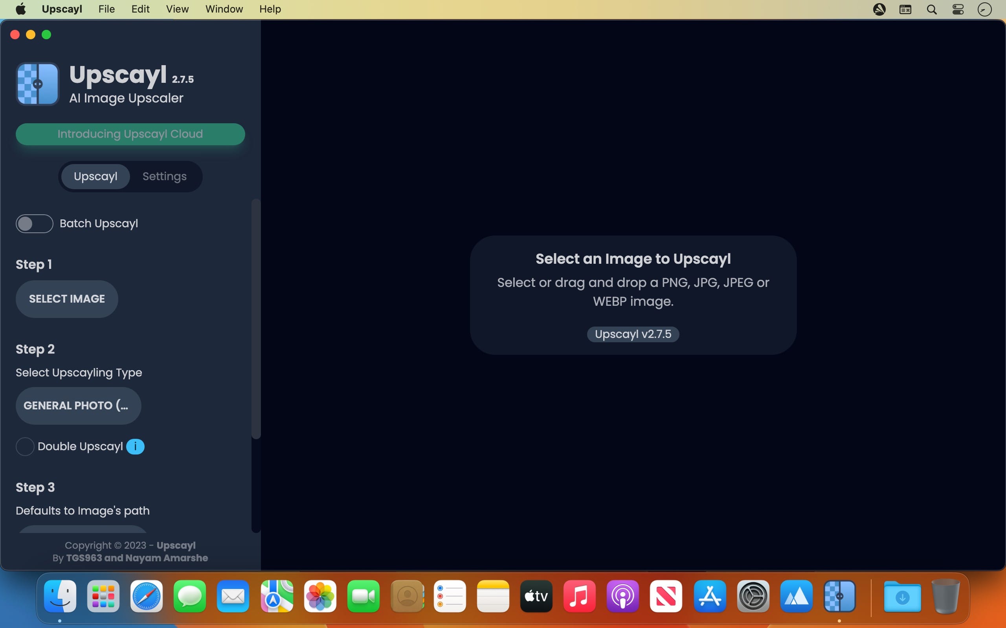The height and width of the screenshot is (628, 1006).
Task: Open Control Center in the menu bar
Action: (958, 9)
